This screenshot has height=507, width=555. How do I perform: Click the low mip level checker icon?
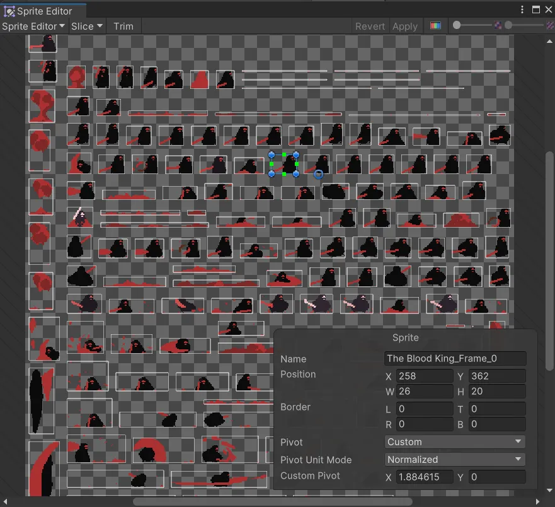tap(498, 25)
